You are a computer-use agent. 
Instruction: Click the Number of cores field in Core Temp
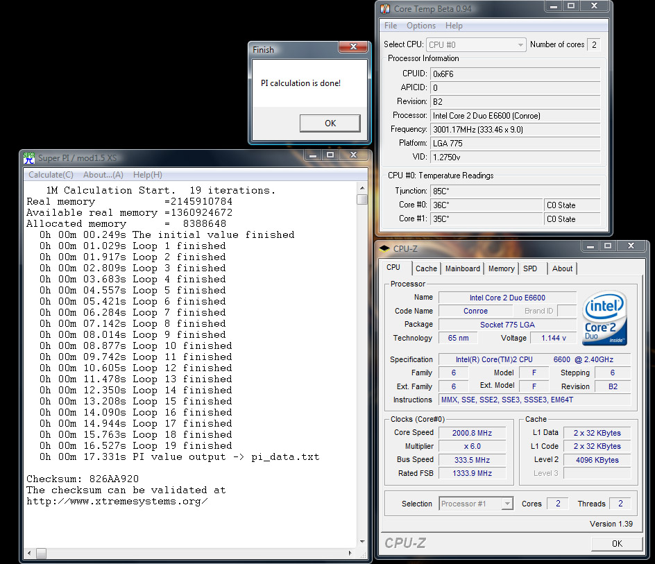pyautogui.click(x=594, y=44)
